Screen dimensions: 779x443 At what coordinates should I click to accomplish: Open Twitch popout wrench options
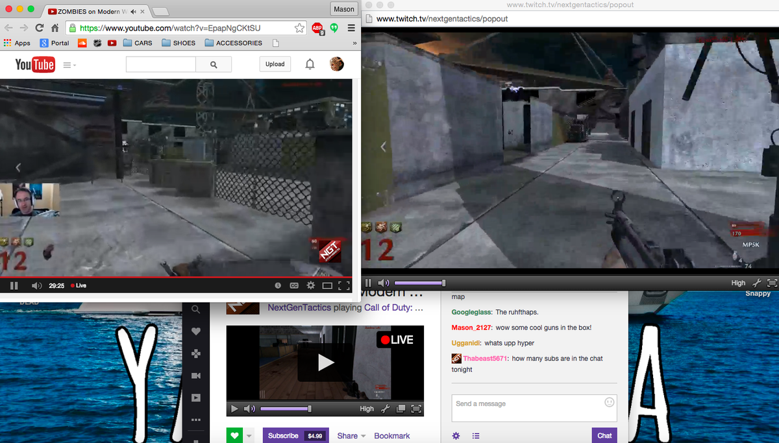[x=756, y=283]
